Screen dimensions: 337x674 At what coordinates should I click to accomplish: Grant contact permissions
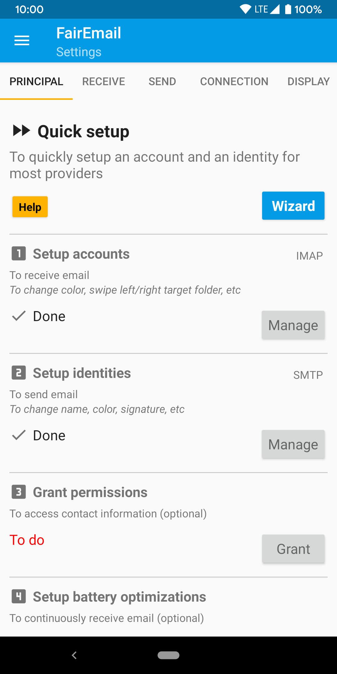[x=293, y=549]
